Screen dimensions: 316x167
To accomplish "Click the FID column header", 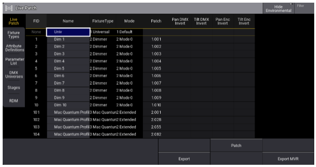I will coord(36,21).
